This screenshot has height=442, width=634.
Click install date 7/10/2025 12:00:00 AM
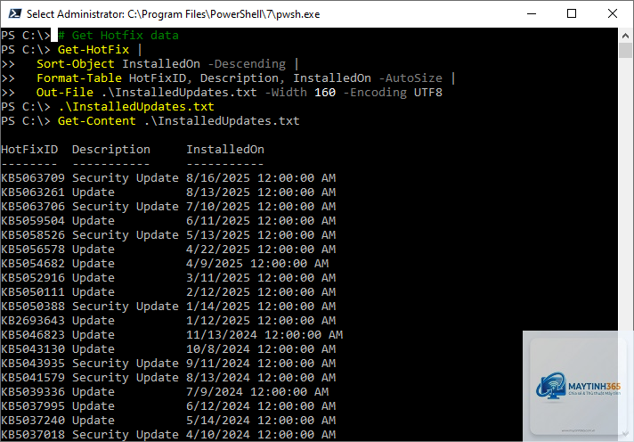pyautogui.click(x=261, y=207)
